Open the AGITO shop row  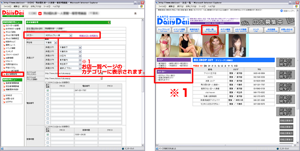234,77
